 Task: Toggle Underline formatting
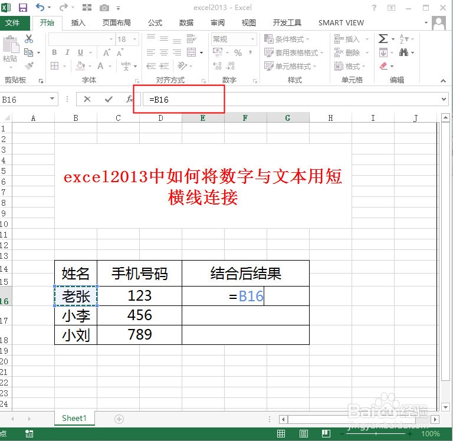pyautogui.click(x=80, y=52)
